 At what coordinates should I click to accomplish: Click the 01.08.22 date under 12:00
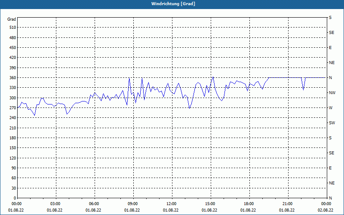tap(171, 210)
